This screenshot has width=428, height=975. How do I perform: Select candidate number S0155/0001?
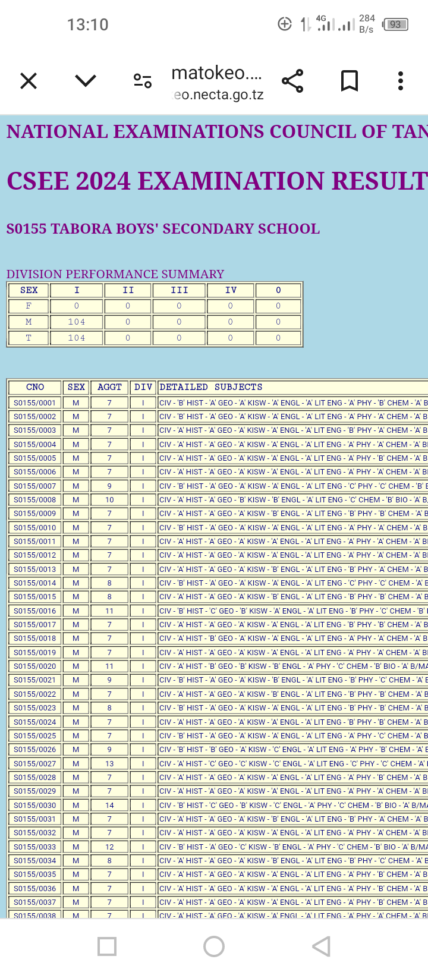pos(35,402)
